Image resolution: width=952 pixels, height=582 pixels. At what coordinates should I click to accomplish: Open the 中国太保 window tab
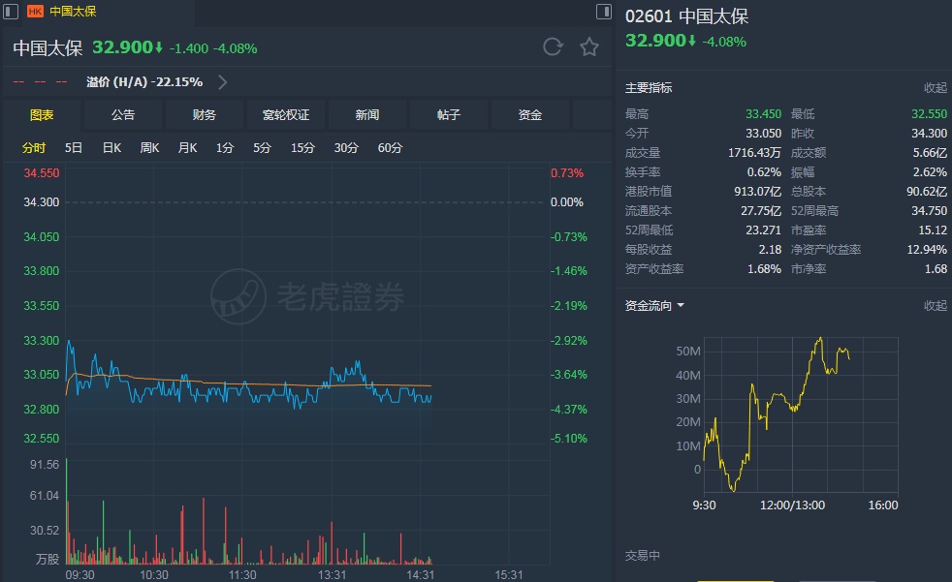click(73, 12)
